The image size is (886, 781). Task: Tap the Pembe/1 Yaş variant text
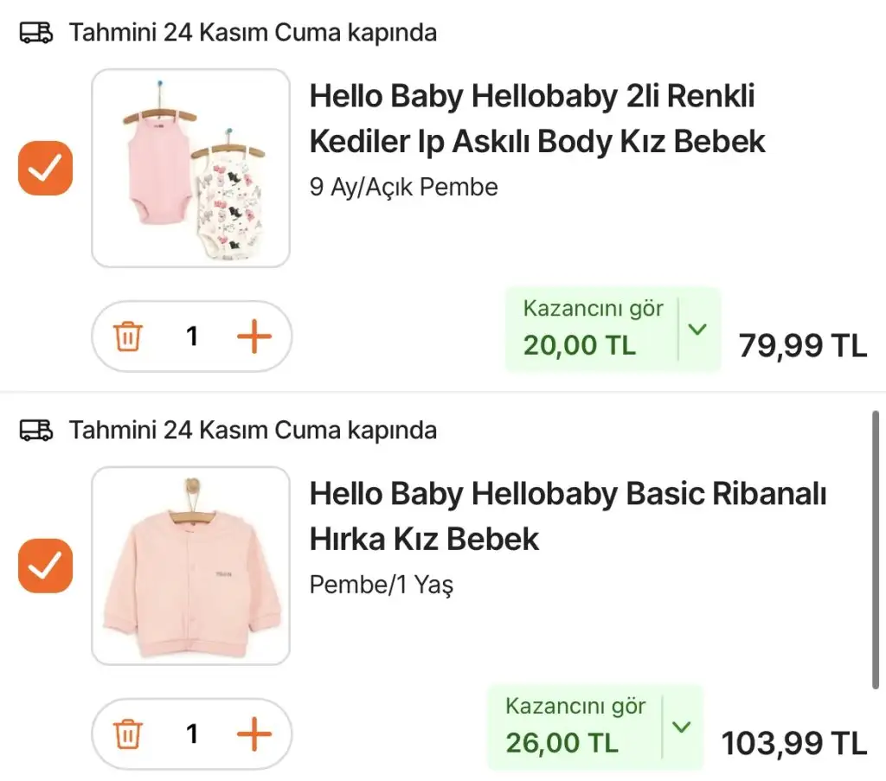click(381, 585)
